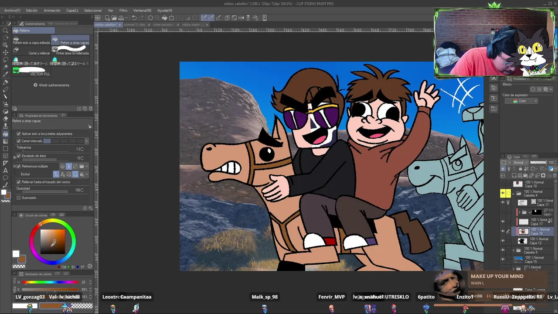Click delete sub tool trash icon

click(x=91, y=109)
